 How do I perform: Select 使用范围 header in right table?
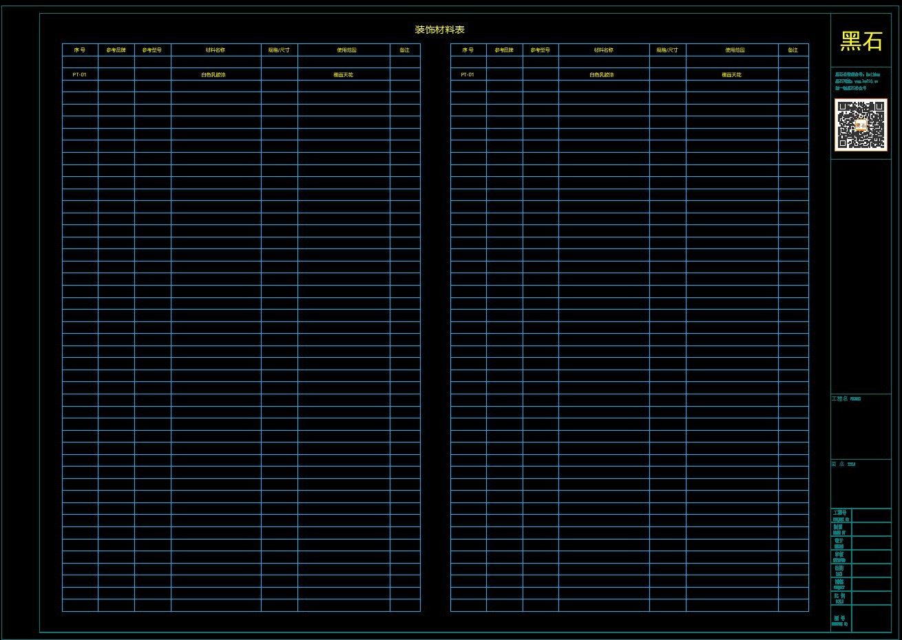735,50
